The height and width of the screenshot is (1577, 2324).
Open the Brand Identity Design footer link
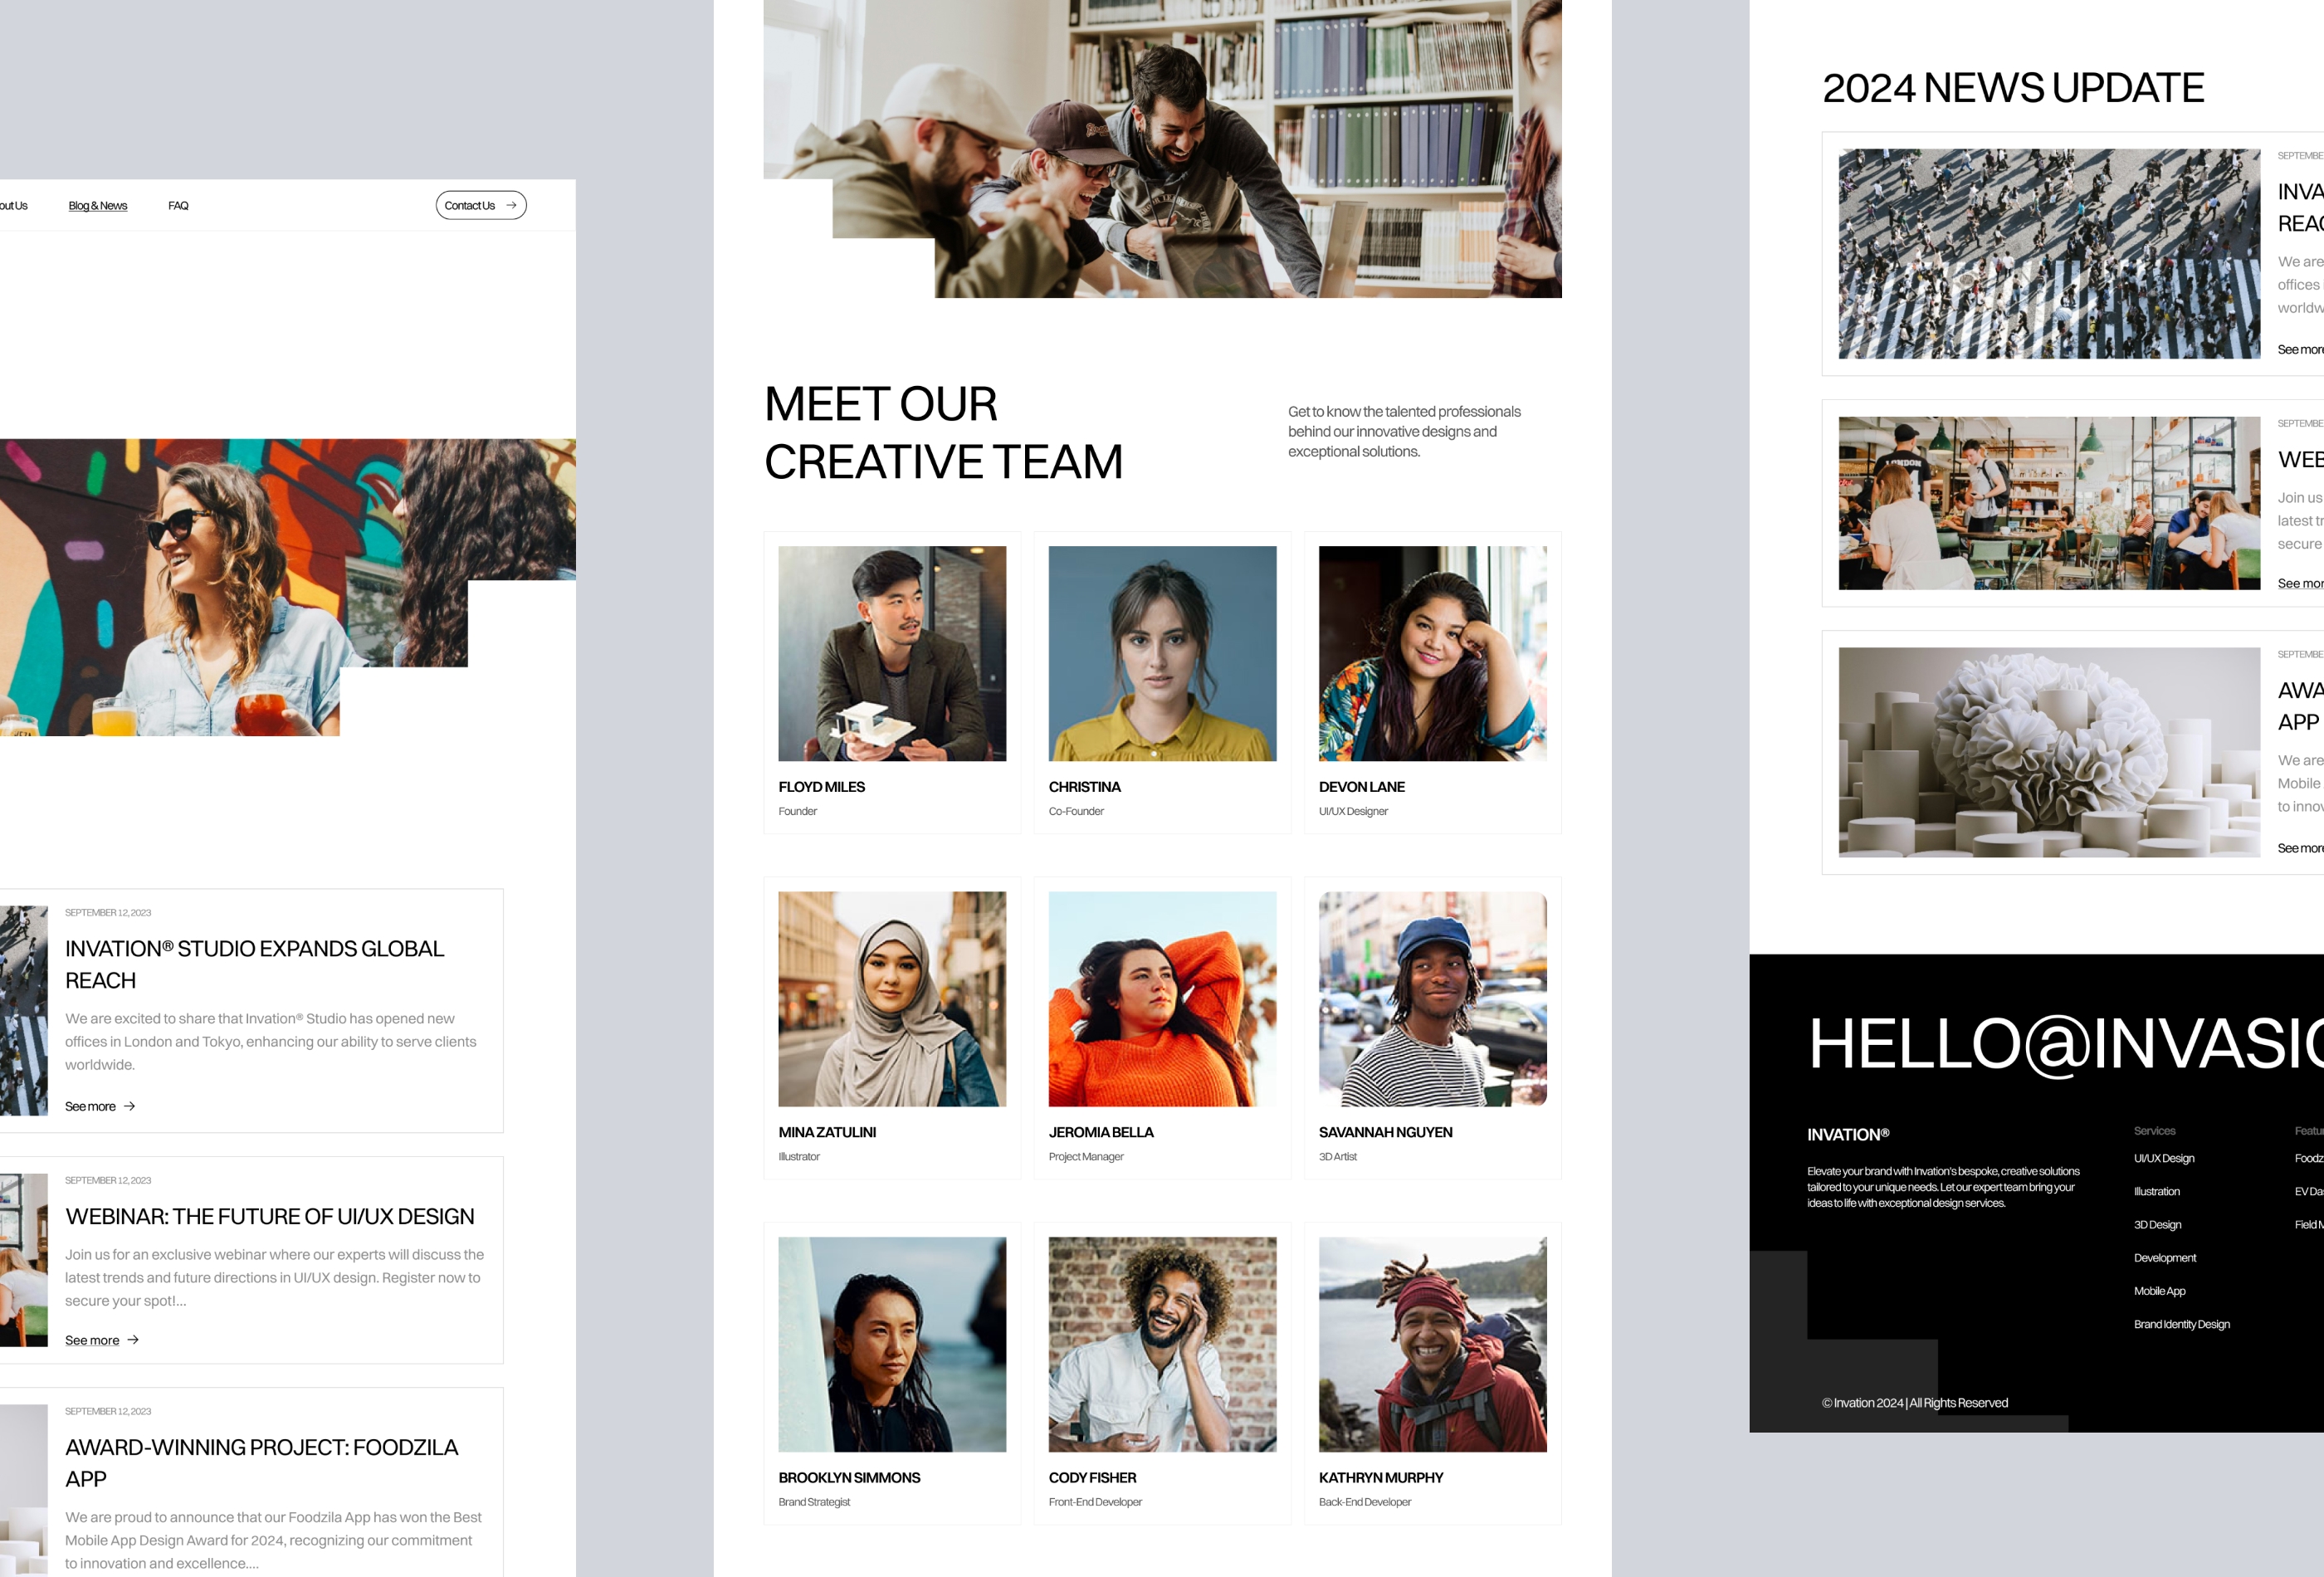[2181, 1324]
